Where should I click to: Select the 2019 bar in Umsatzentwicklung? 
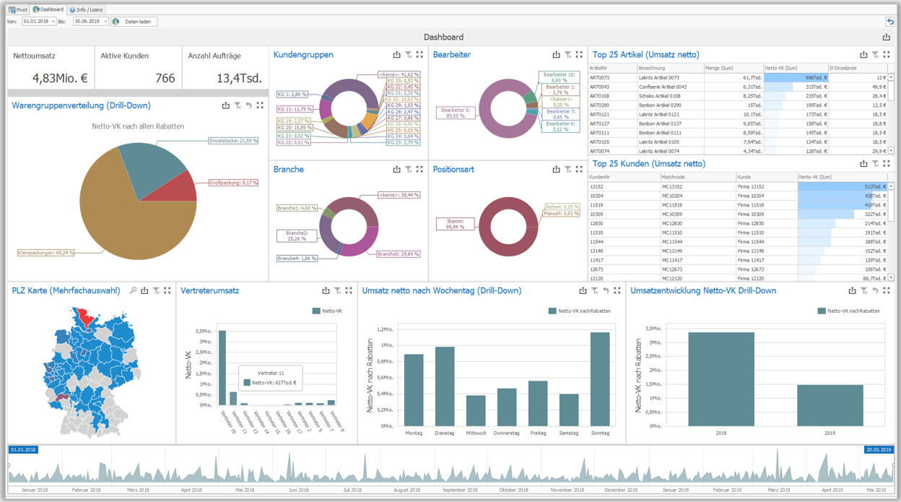[x=830, y=405]
